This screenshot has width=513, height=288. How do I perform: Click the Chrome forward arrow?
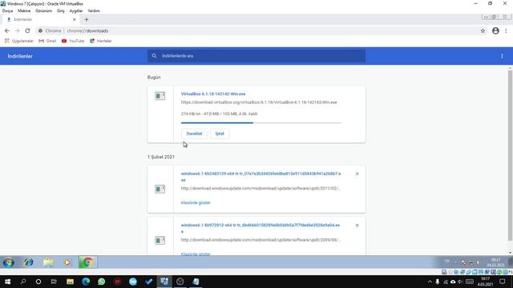18,30
